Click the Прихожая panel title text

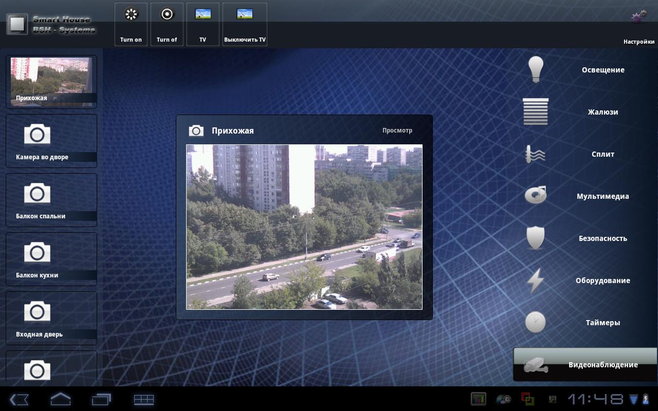[233, 130]
